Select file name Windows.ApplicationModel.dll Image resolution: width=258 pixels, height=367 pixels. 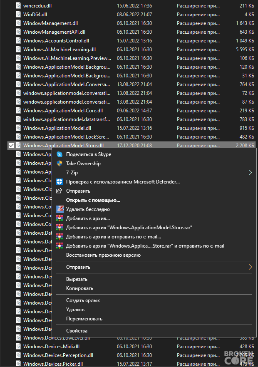(x=57, y=128)
